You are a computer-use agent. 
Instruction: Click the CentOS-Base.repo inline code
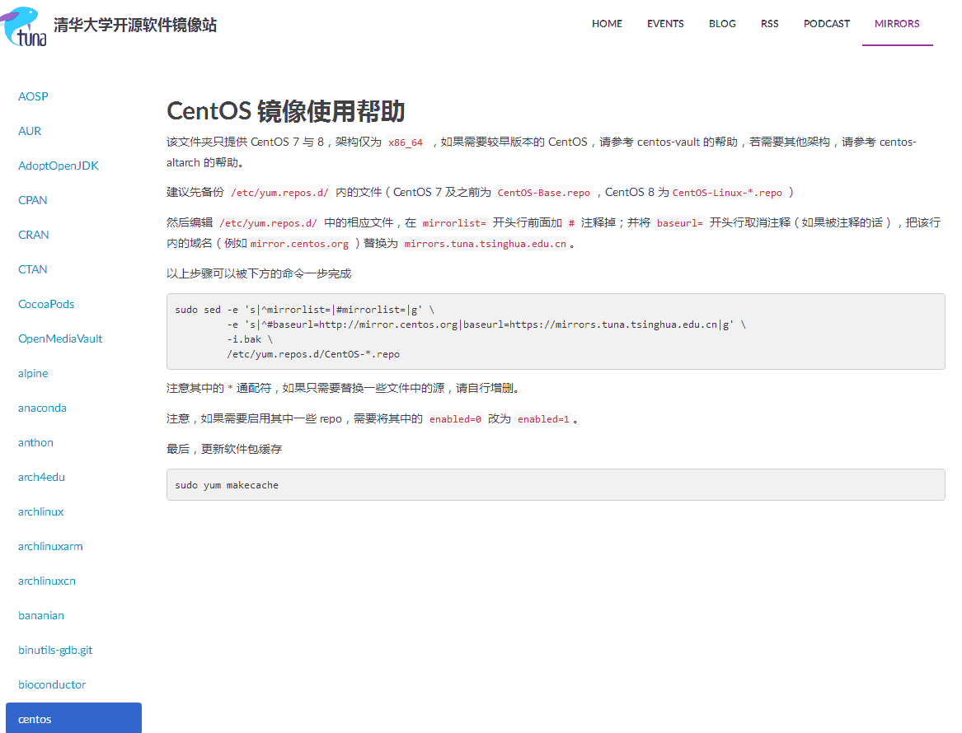pyautogui.click(x=543, y=193)
